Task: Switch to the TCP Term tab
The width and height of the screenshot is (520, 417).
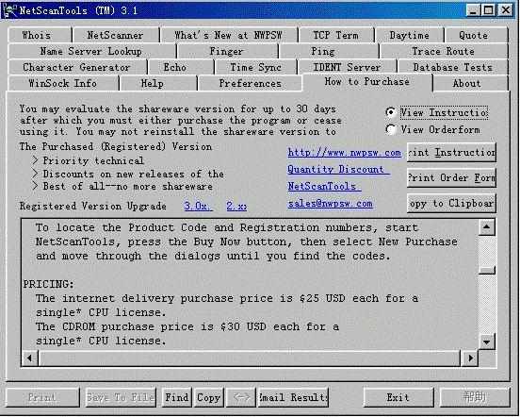Action: coord(335,35)
